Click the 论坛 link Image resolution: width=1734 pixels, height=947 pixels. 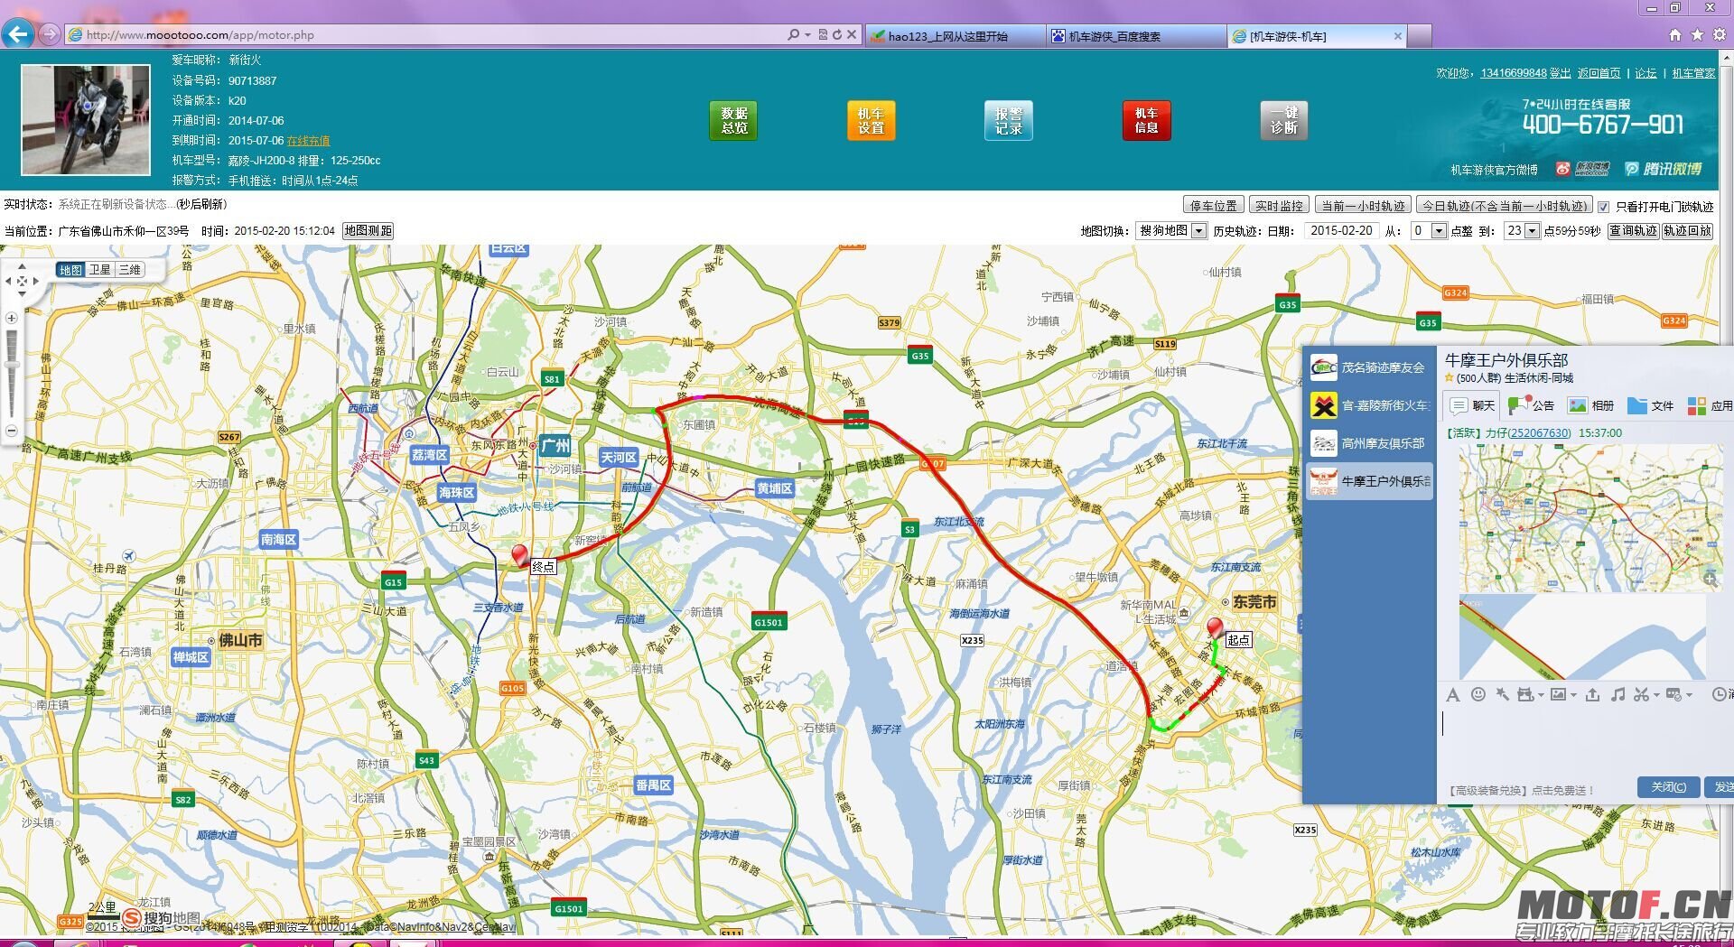(1645, 73)
